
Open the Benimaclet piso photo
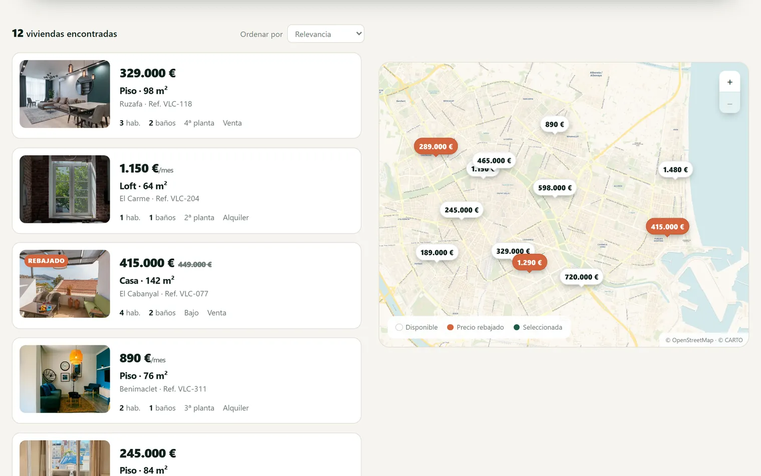pyautogui.click(x=65, y=379)
